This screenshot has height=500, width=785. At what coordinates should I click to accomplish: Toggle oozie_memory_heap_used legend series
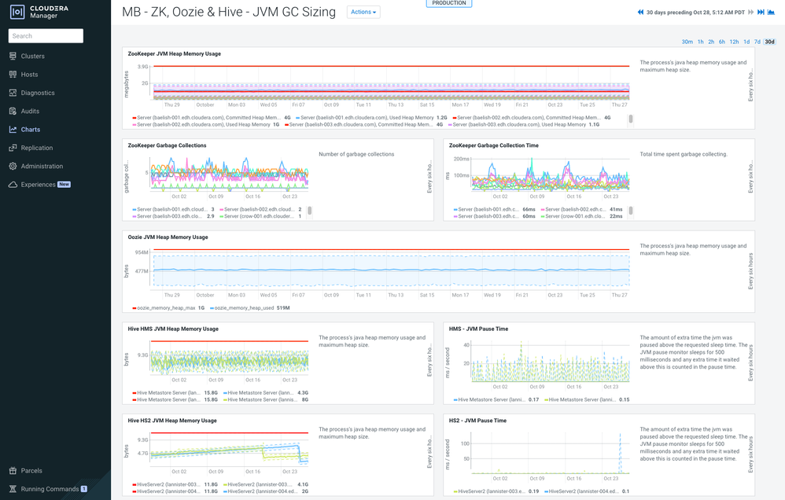coord(250,308)
